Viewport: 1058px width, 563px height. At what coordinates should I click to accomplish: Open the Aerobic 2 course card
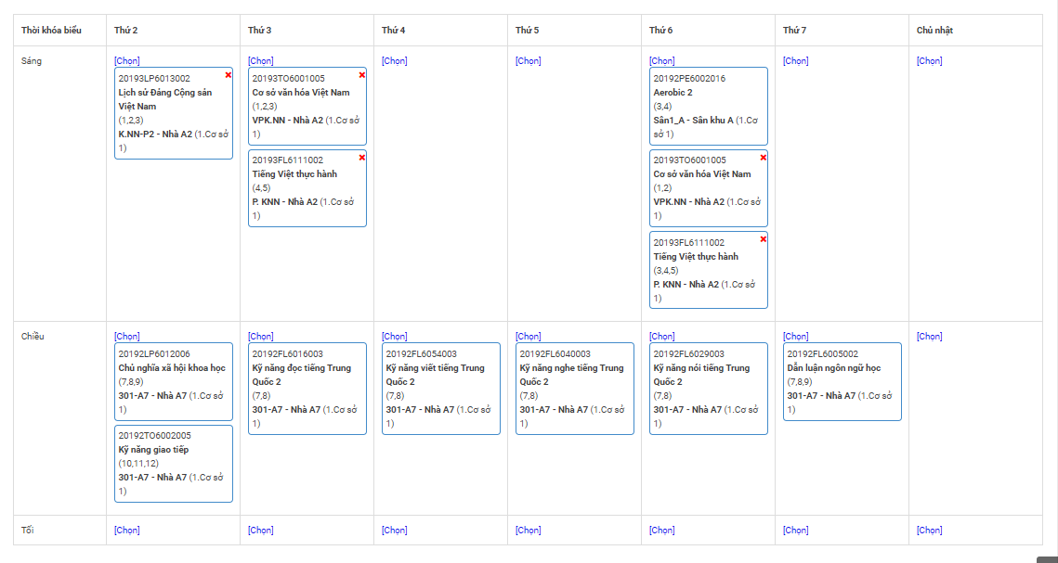tap(709, 106)
